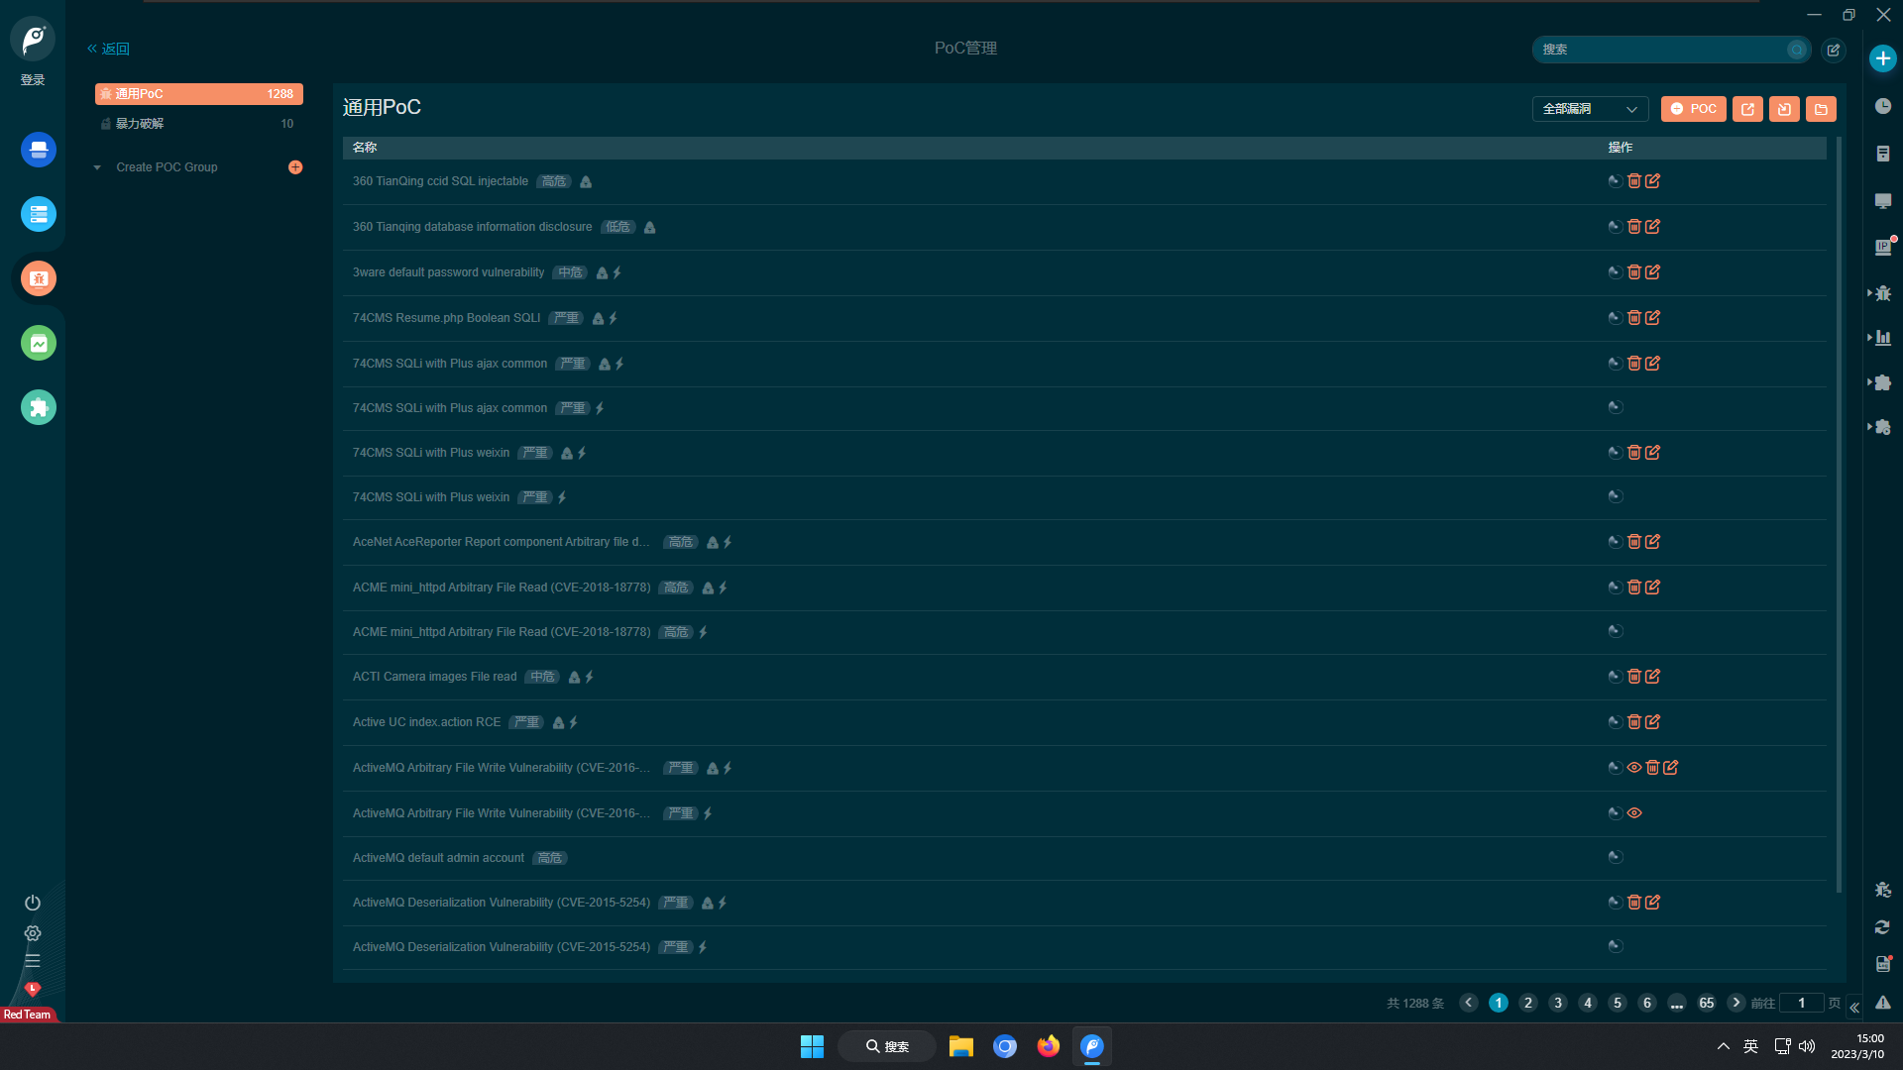This screenshot has height=1070, width=1903.
Task: Click the orange folder button in PoC toolbar
Action: [x=1821, y=109]
